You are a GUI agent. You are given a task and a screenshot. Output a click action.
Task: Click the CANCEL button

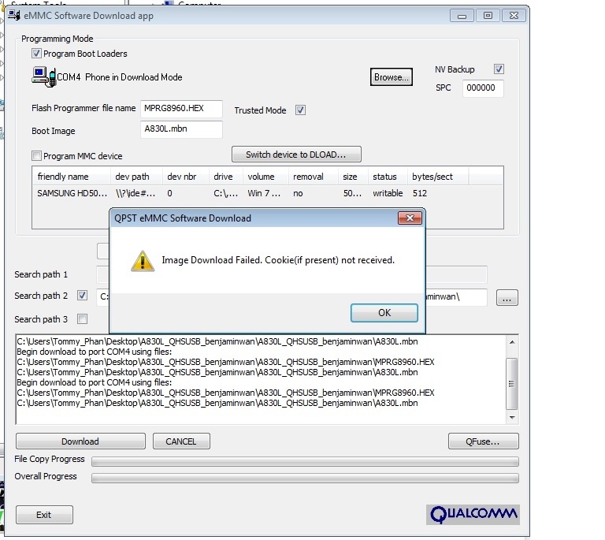coord(181,441)
